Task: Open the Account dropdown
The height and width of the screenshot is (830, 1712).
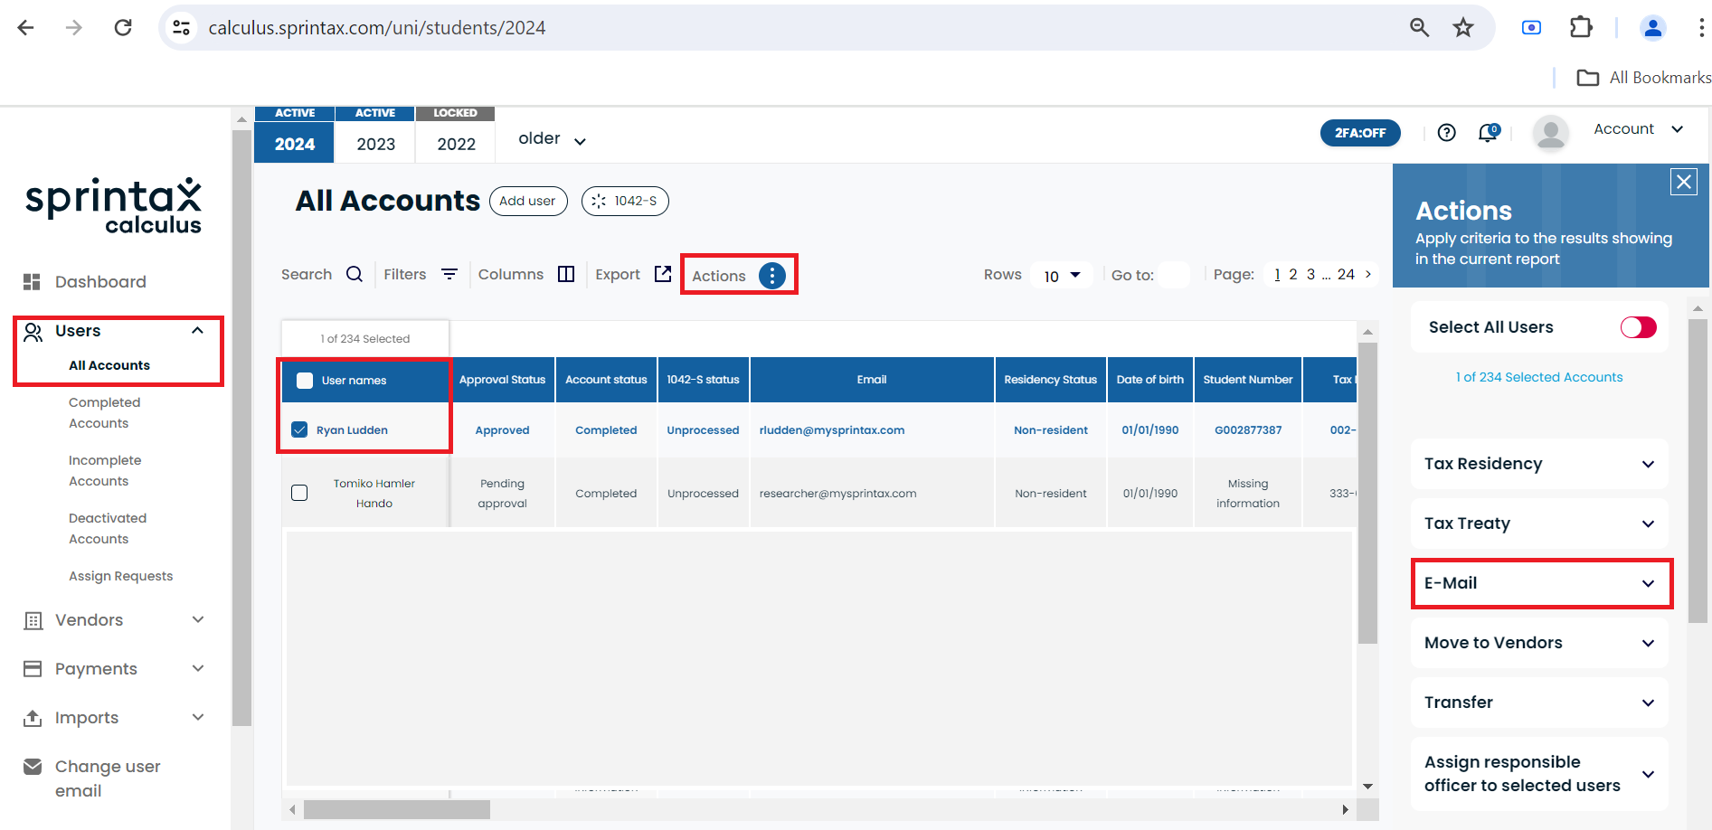Action: (1638, 129)
